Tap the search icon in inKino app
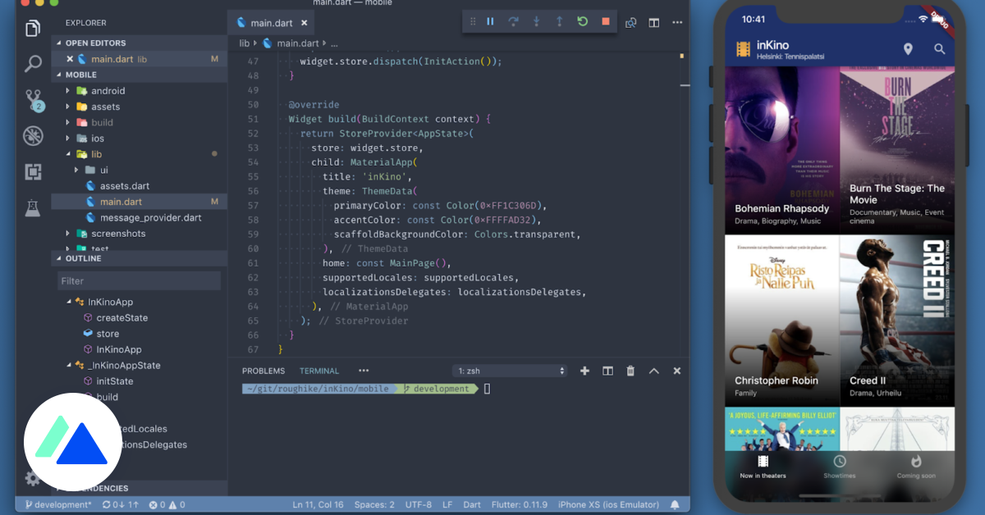This screenshot has height=515, width=985. tap(940, 49)
